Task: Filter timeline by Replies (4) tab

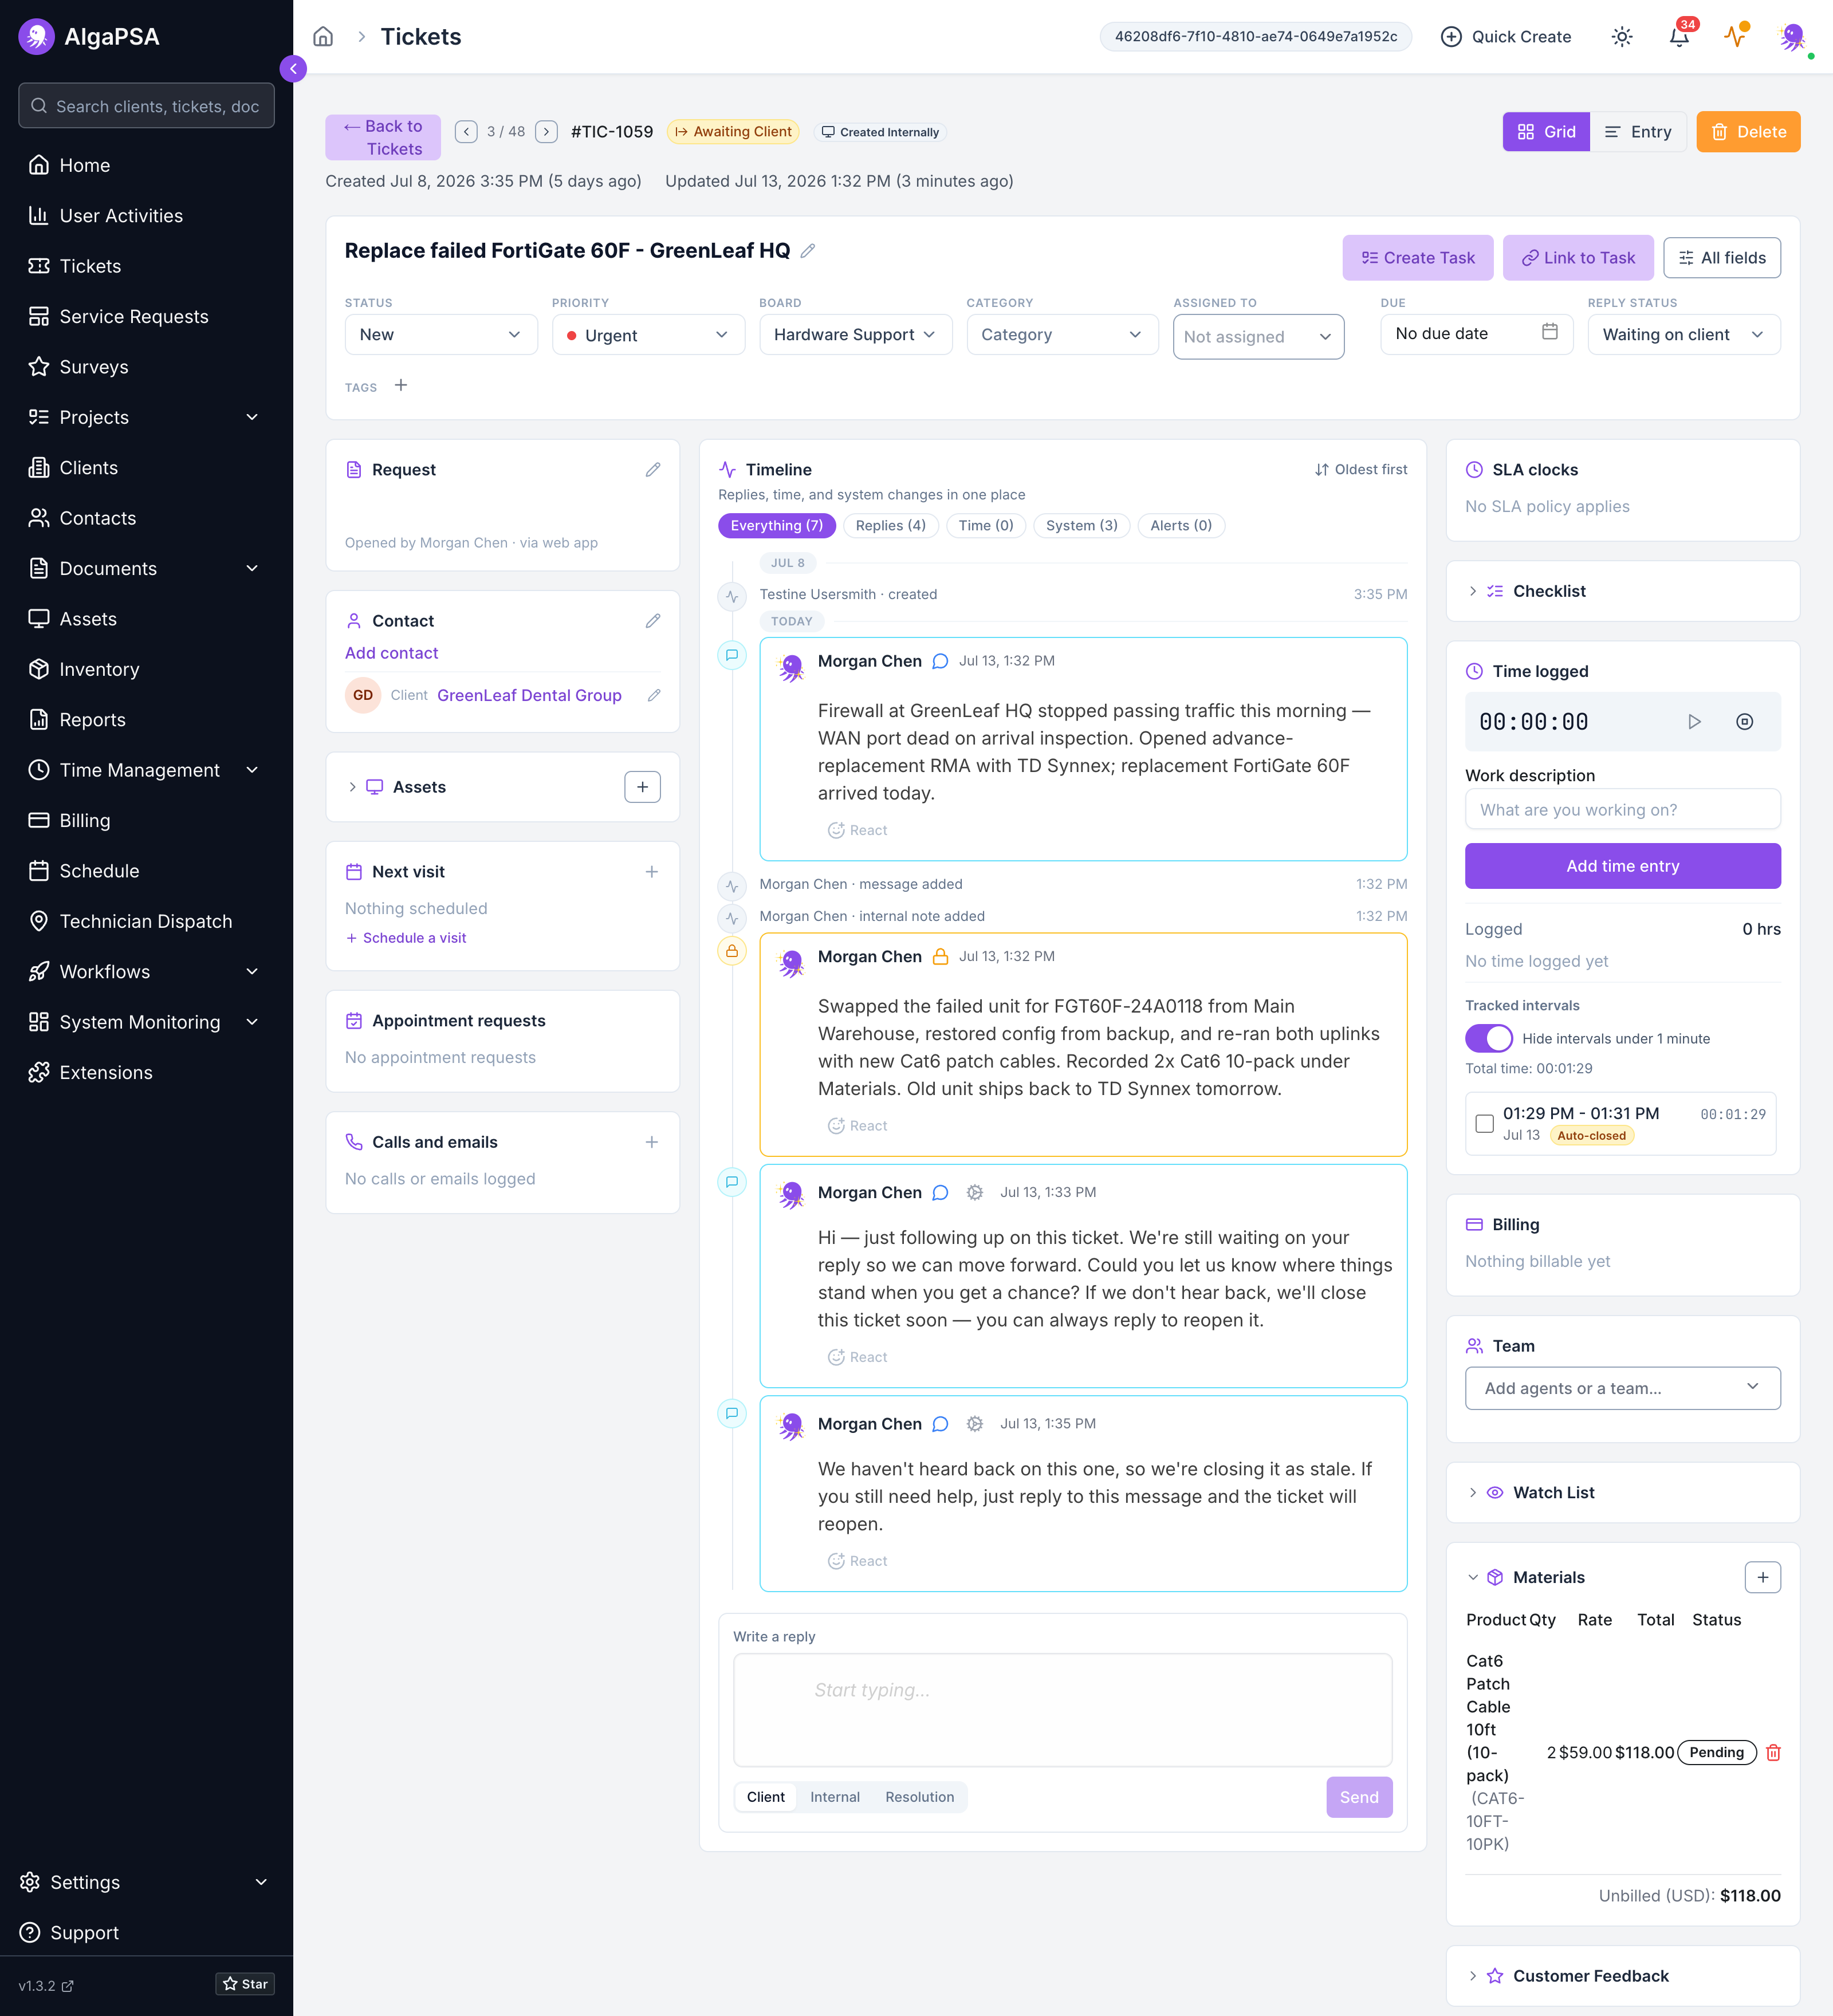Action: pos(890,526)
